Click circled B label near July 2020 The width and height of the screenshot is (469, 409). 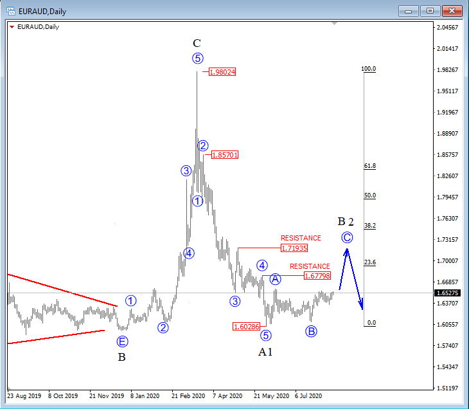311,331
